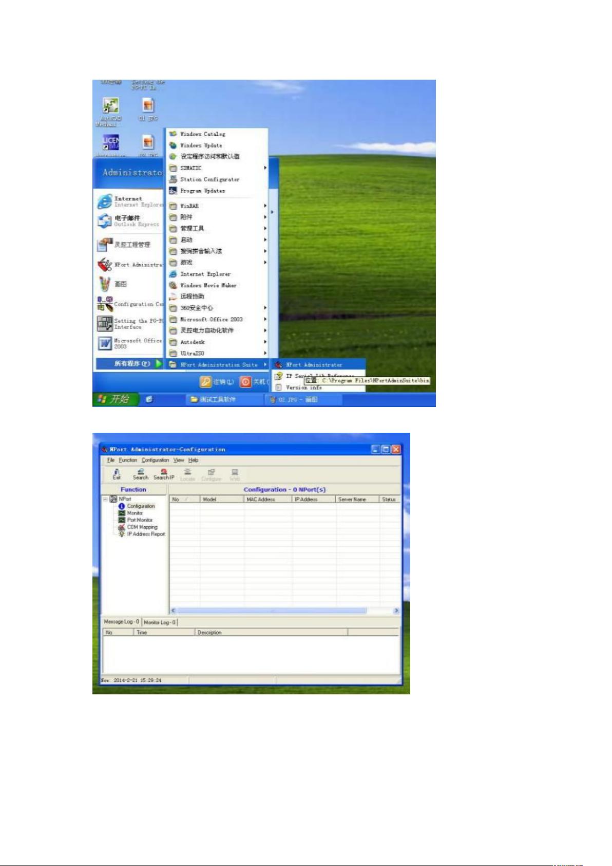Click the Search toolbar icon

point(141,474)
